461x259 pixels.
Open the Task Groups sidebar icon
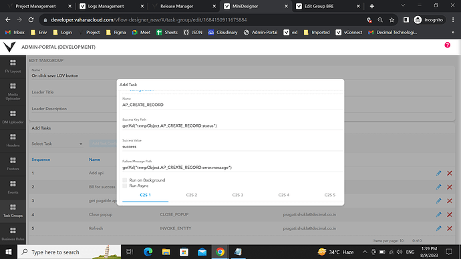pos(13,210)
